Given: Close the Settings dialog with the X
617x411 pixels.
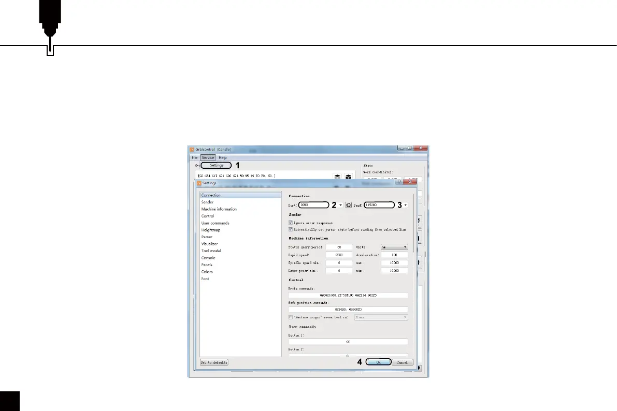Looking at the screenshot, I should pyautogui.click(x=410, y=182).
